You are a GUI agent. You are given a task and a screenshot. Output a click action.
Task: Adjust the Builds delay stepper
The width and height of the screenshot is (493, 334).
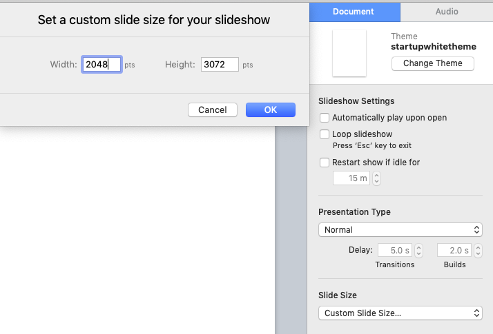pos(477,251)
